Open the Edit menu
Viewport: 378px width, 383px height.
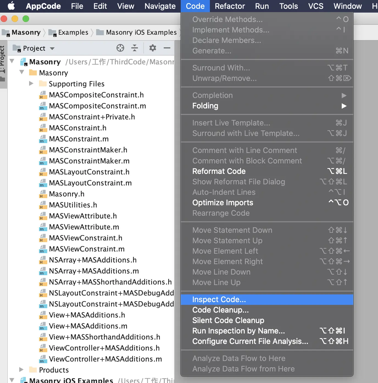(100, 6)
